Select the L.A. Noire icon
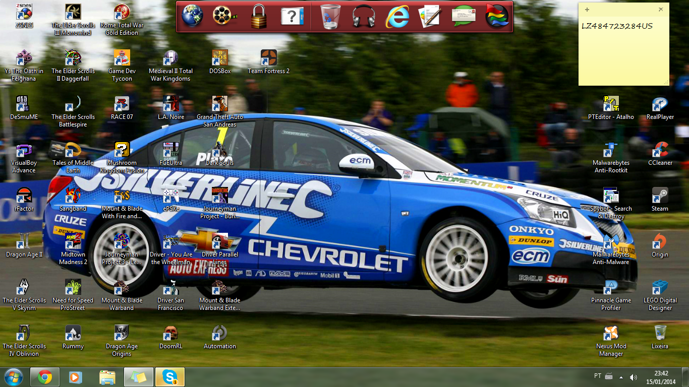 (170, 108)
